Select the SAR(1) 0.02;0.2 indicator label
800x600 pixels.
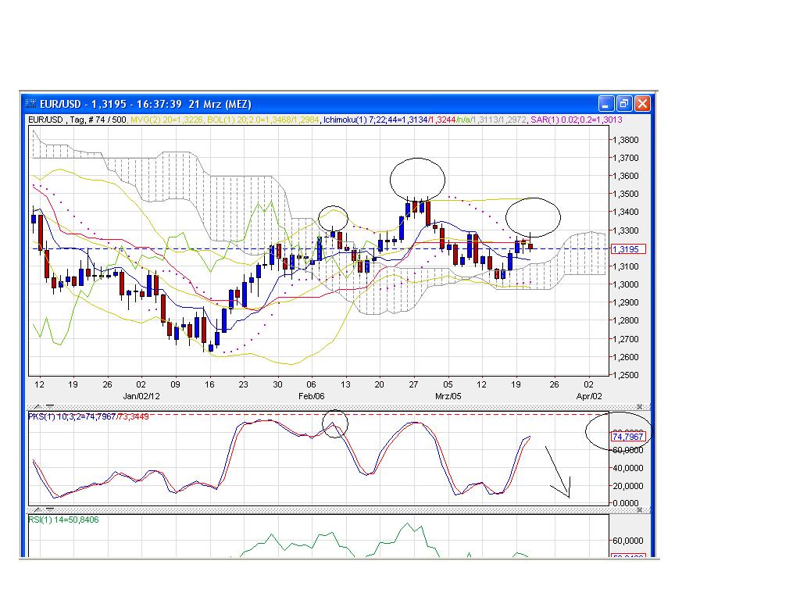[576, 120]
